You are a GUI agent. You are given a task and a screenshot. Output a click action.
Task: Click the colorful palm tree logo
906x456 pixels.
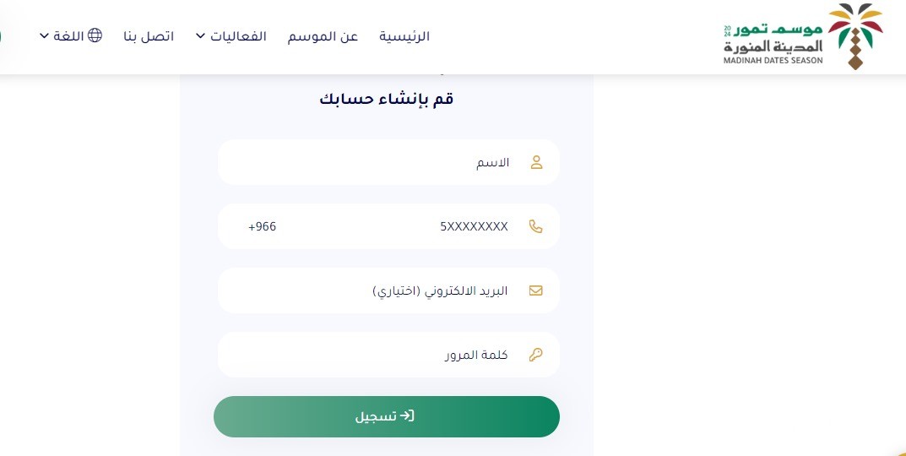(x=855, y=35)
